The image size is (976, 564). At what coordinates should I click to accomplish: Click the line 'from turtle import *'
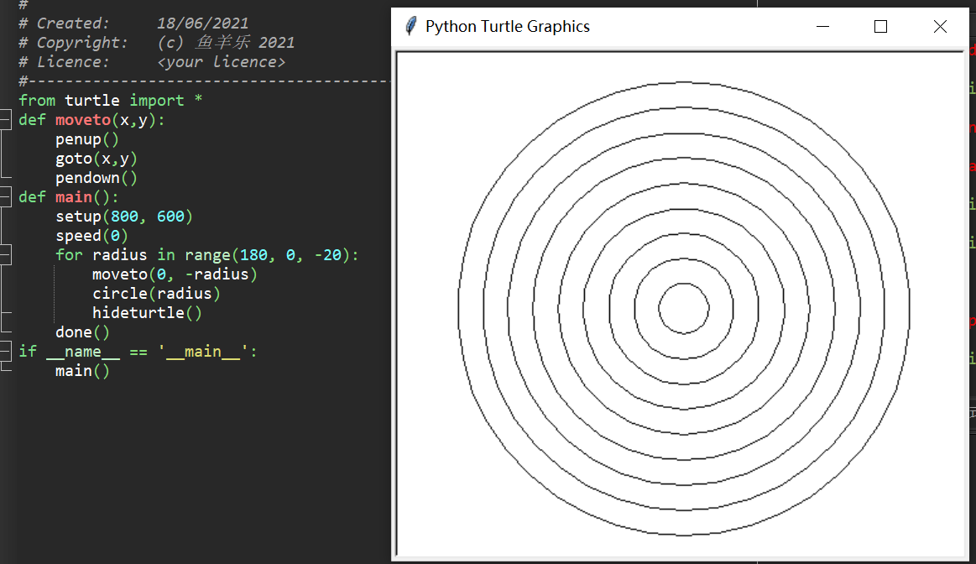110,100
